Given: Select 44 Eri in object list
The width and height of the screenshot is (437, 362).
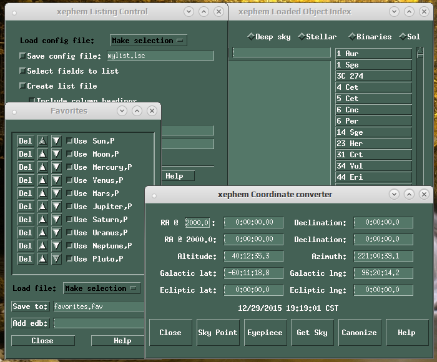Looking at the screenshot, I should pyautogui.click(x=373, y=177).
